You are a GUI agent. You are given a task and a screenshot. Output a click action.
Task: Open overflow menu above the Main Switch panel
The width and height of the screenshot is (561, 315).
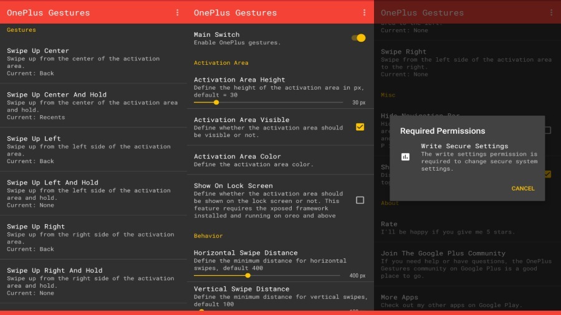(x=364, y=12)
